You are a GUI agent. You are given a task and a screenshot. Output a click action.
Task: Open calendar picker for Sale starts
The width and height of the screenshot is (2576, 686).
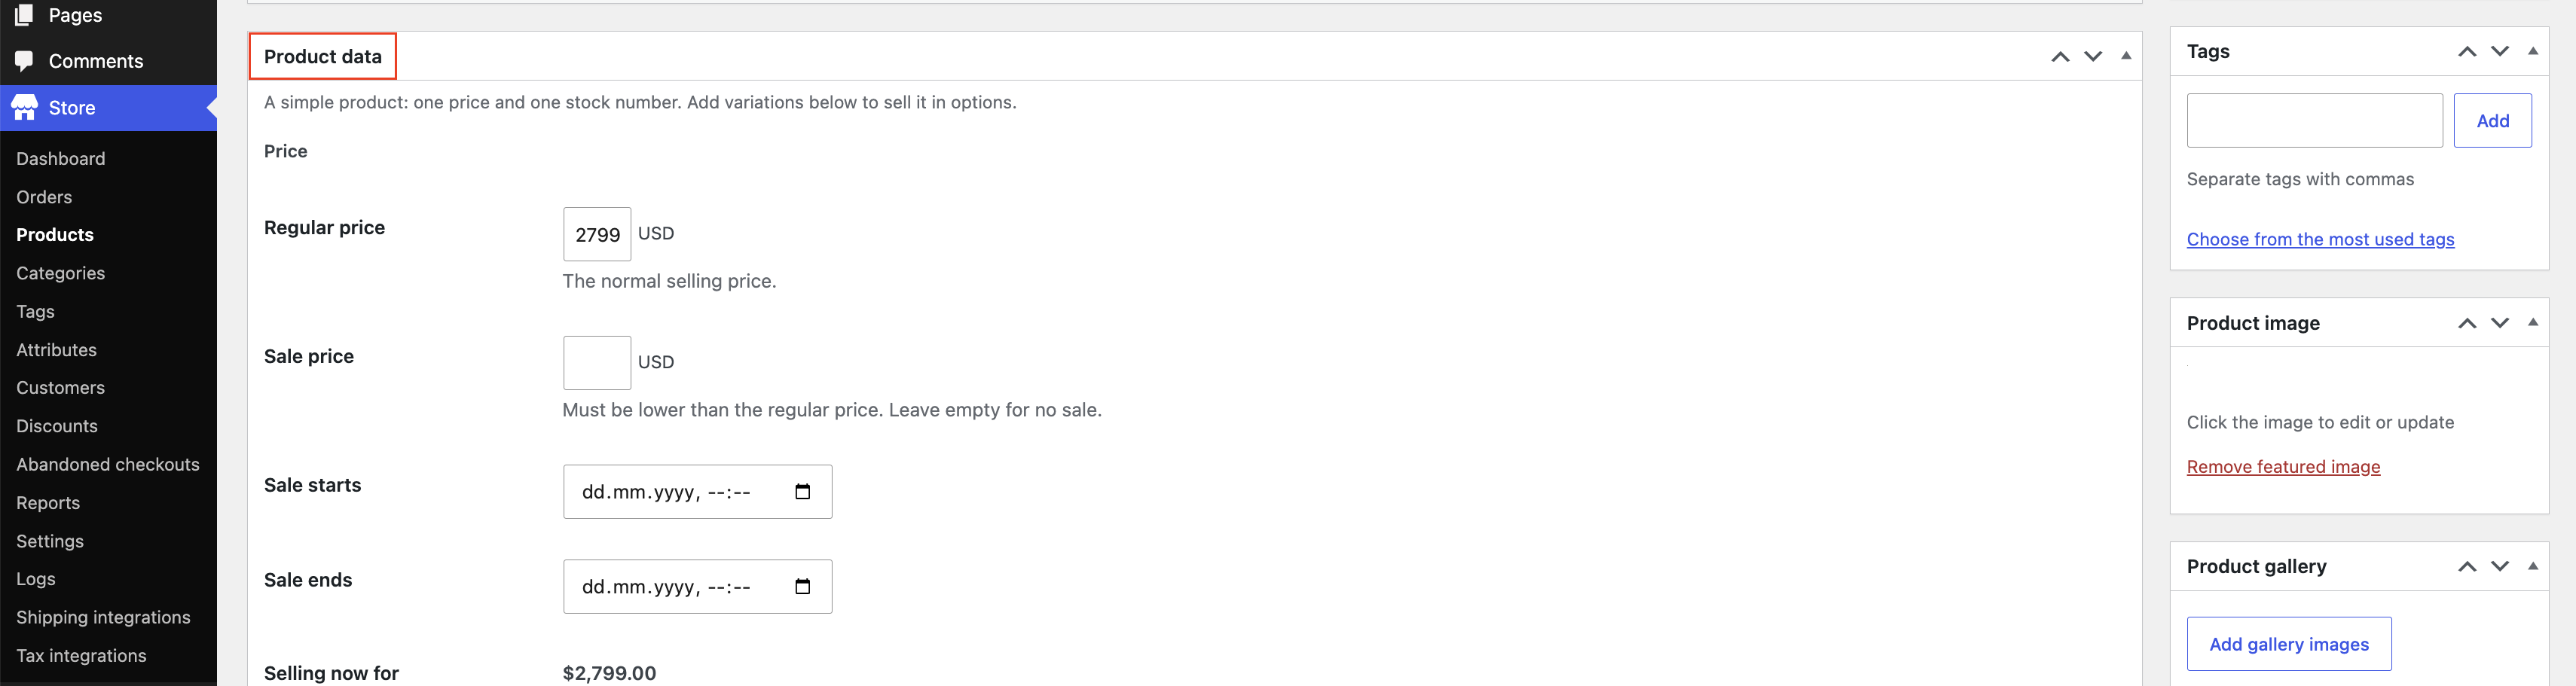click(802, 491)
